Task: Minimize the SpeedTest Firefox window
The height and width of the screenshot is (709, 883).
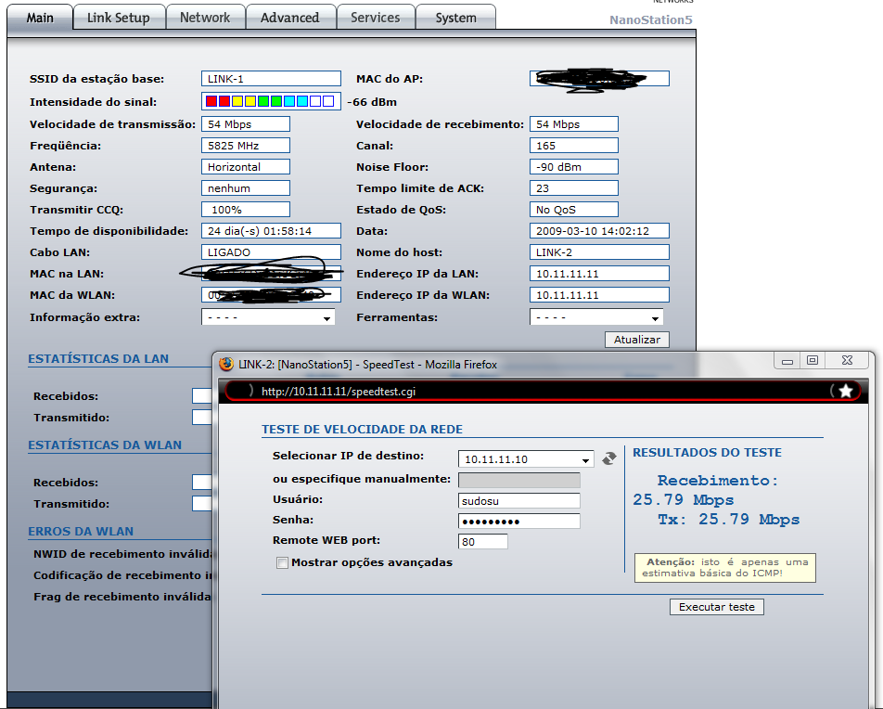Action: coord(787,360)
